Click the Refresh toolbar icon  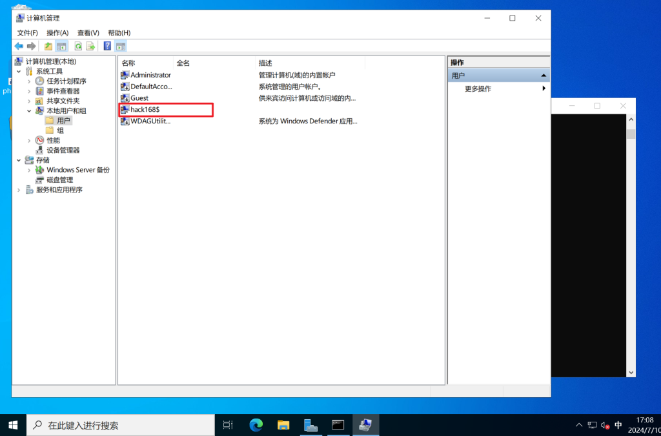click(78, 46)
